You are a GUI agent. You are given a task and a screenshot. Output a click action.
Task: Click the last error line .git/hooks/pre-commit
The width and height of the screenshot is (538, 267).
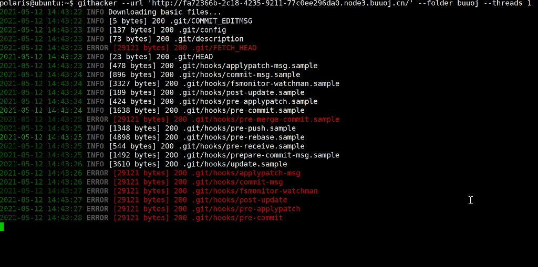point(141,218)
